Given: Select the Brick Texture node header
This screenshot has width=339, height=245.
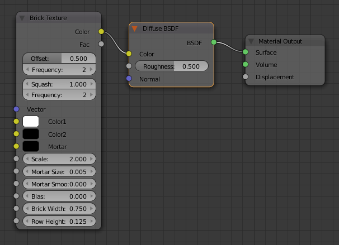Looking at the screenshot, I should click(59, 18).
